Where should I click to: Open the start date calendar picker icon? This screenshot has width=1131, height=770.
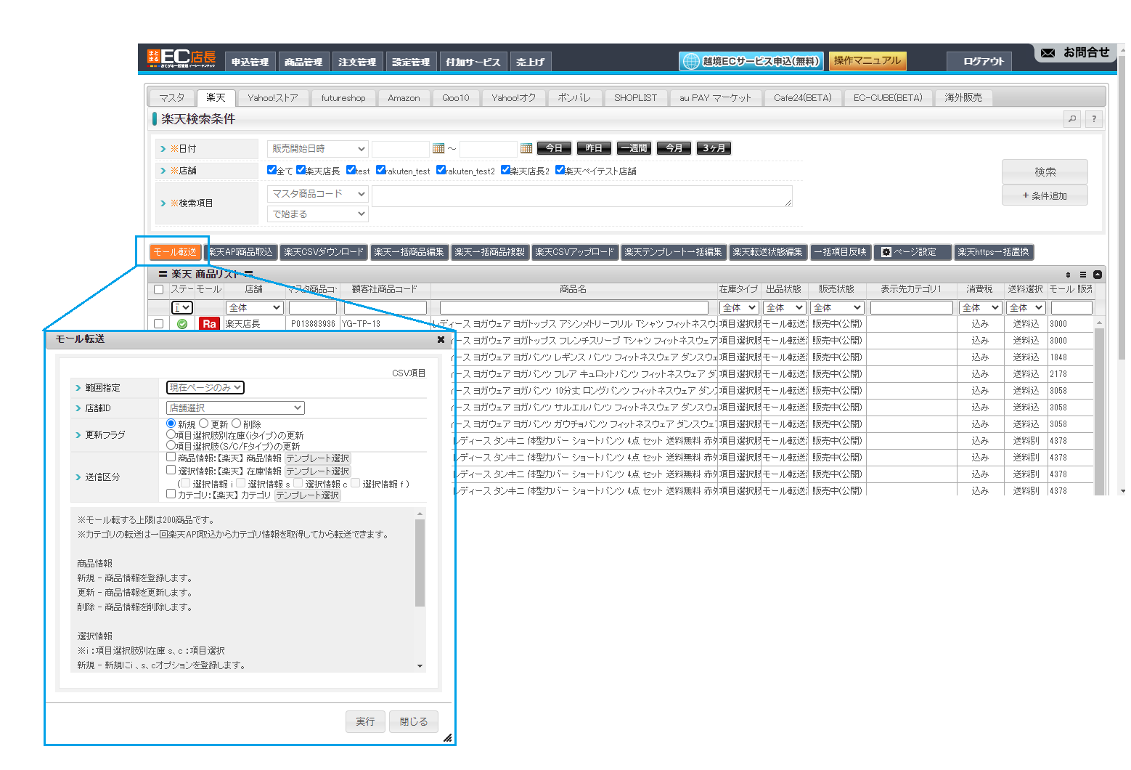[438, 148]
